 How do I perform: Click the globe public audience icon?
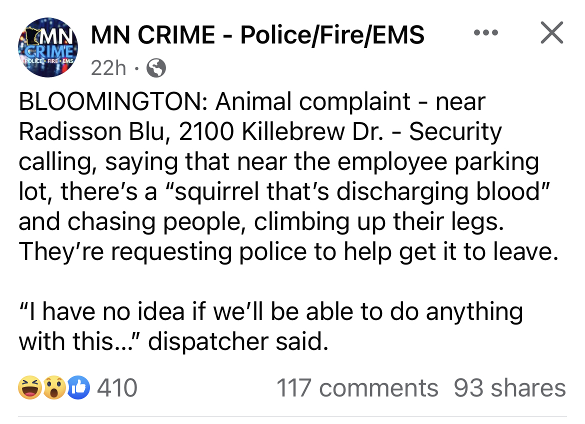point(156,68)
